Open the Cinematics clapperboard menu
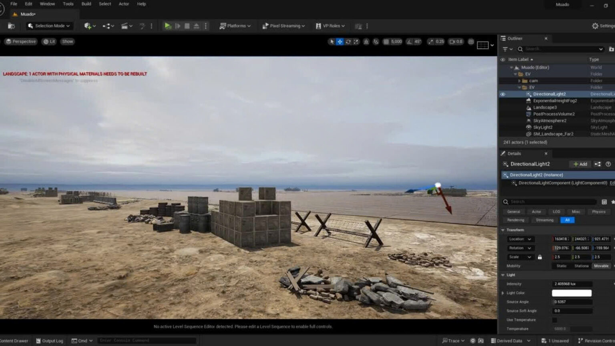The image size is (615, 346). 127,26
